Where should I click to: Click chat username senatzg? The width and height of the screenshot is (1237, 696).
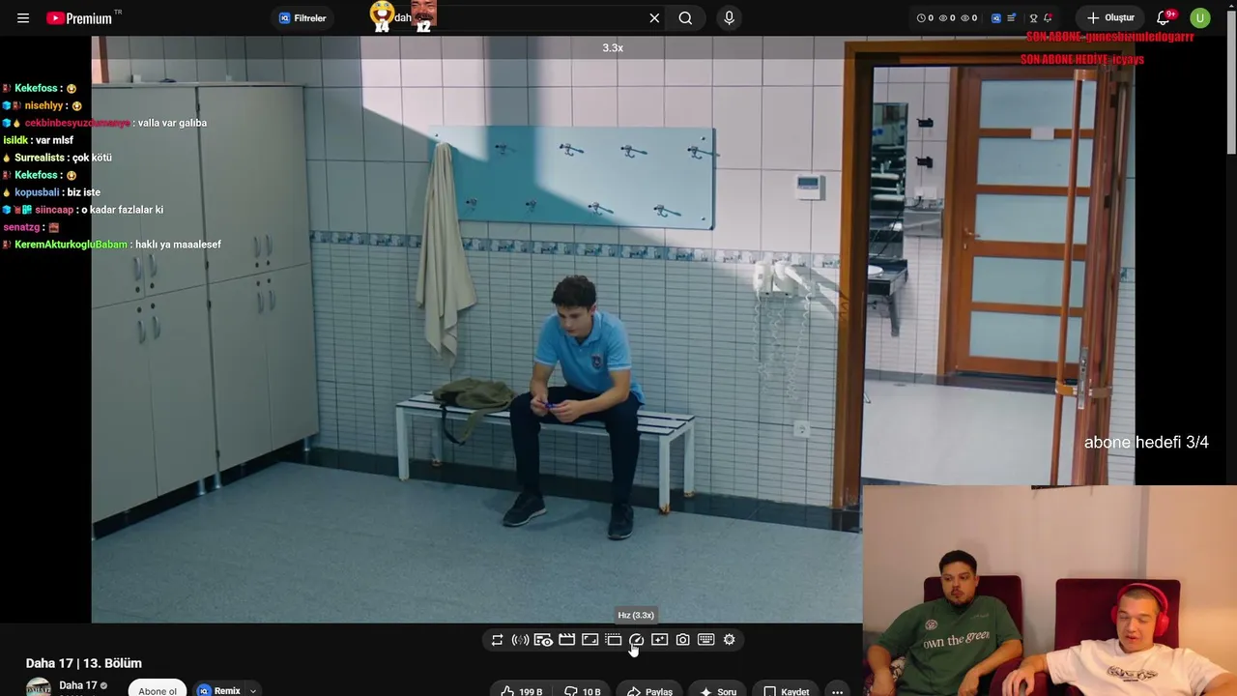[21, 227]
